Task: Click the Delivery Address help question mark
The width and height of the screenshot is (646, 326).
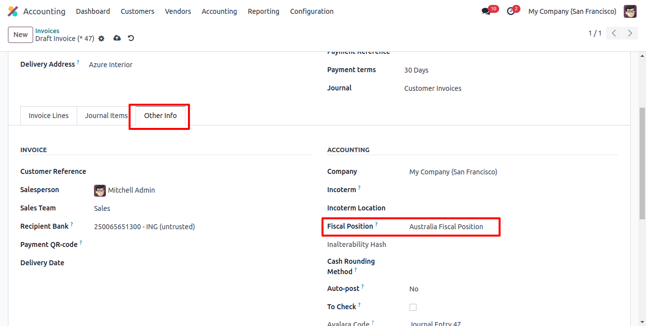Action: click(x=78, y=62)
